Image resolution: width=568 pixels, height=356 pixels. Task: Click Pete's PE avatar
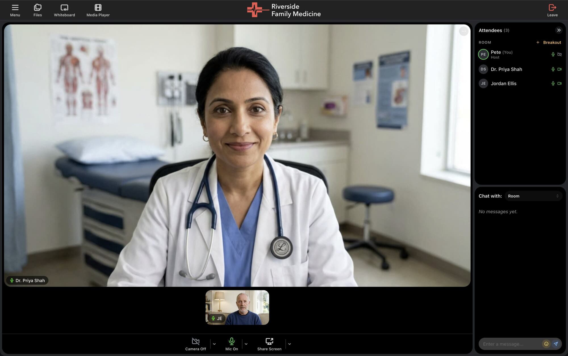click(x=483, y=54)
